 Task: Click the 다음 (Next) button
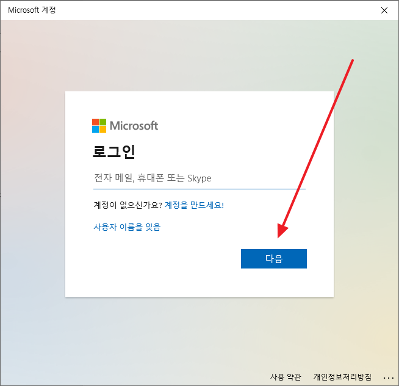click(x=274, y=259)
